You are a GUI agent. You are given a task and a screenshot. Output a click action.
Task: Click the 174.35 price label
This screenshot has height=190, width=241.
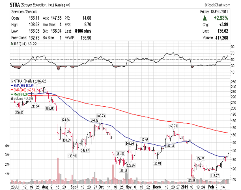[94, 120]
